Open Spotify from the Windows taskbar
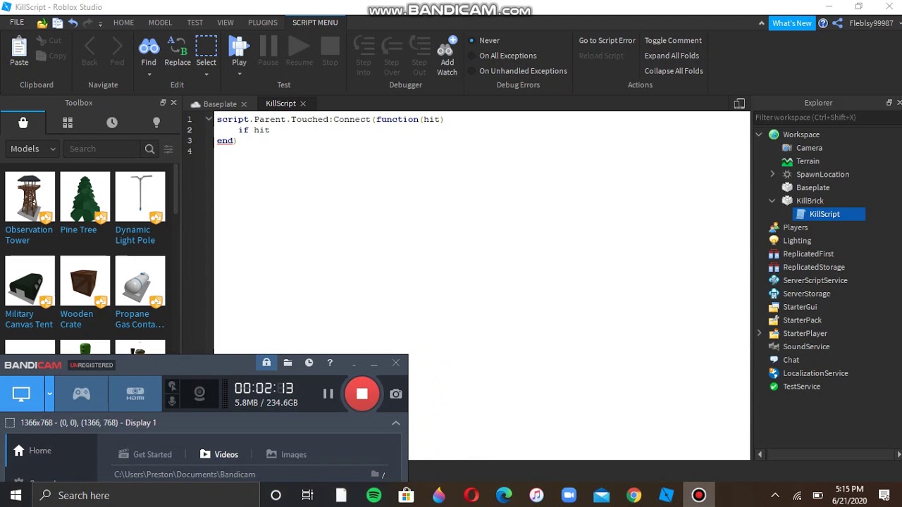The height and width of the screenshot is (507, 902). pos(373,495)
